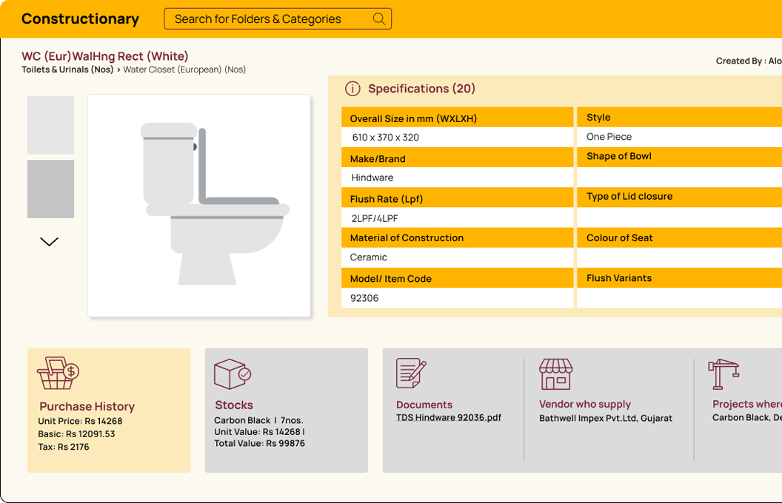This screenshot has height=503, width=782.
Task: Click the Purchase History basket icon
Action: click(58, 373)
